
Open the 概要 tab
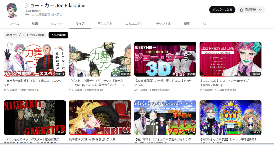click(187, 24)
